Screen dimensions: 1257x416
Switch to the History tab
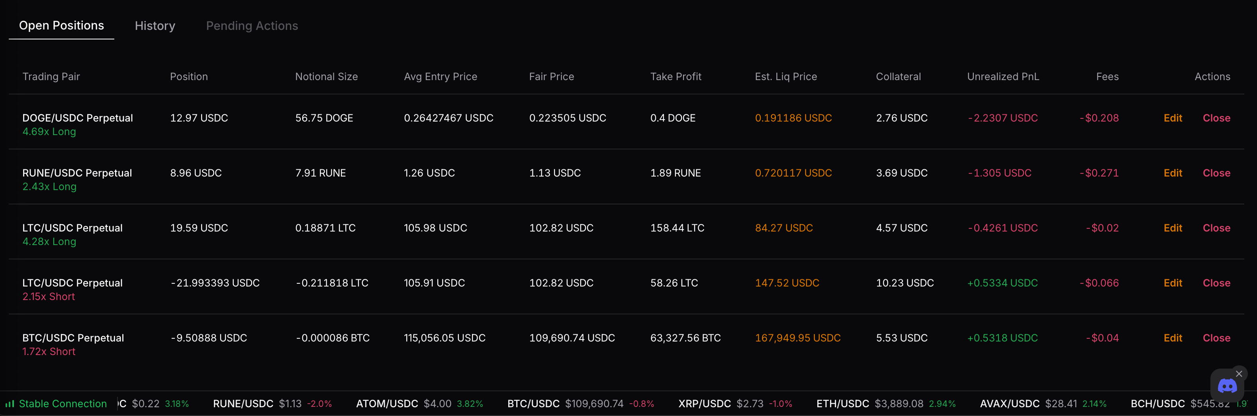click(x=155, y=26)
